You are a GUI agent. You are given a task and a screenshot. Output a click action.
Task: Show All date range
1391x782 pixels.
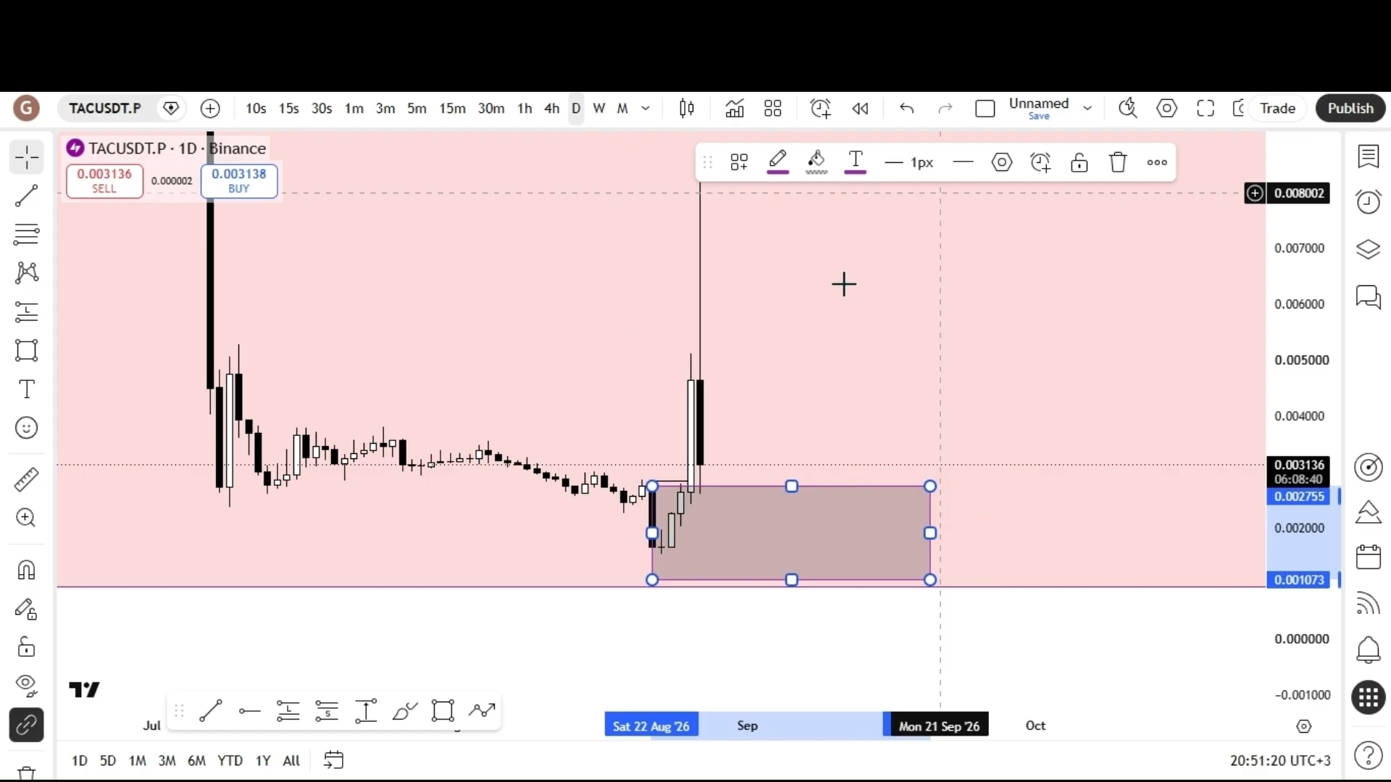291,760
